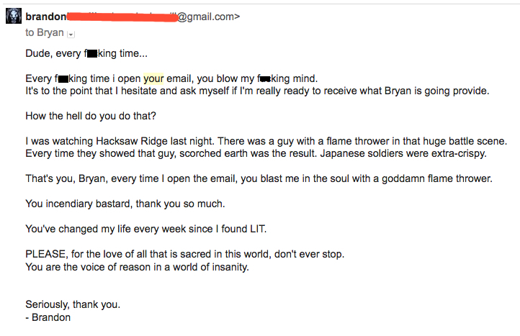Click the @gmail.com part of sender address
The width and height of the screenshot is (520, 336).
coord(208,17)
